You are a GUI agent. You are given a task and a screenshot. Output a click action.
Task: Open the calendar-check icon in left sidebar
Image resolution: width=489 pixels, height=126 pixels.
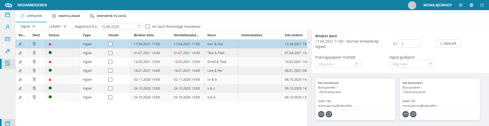click(8, 39)
